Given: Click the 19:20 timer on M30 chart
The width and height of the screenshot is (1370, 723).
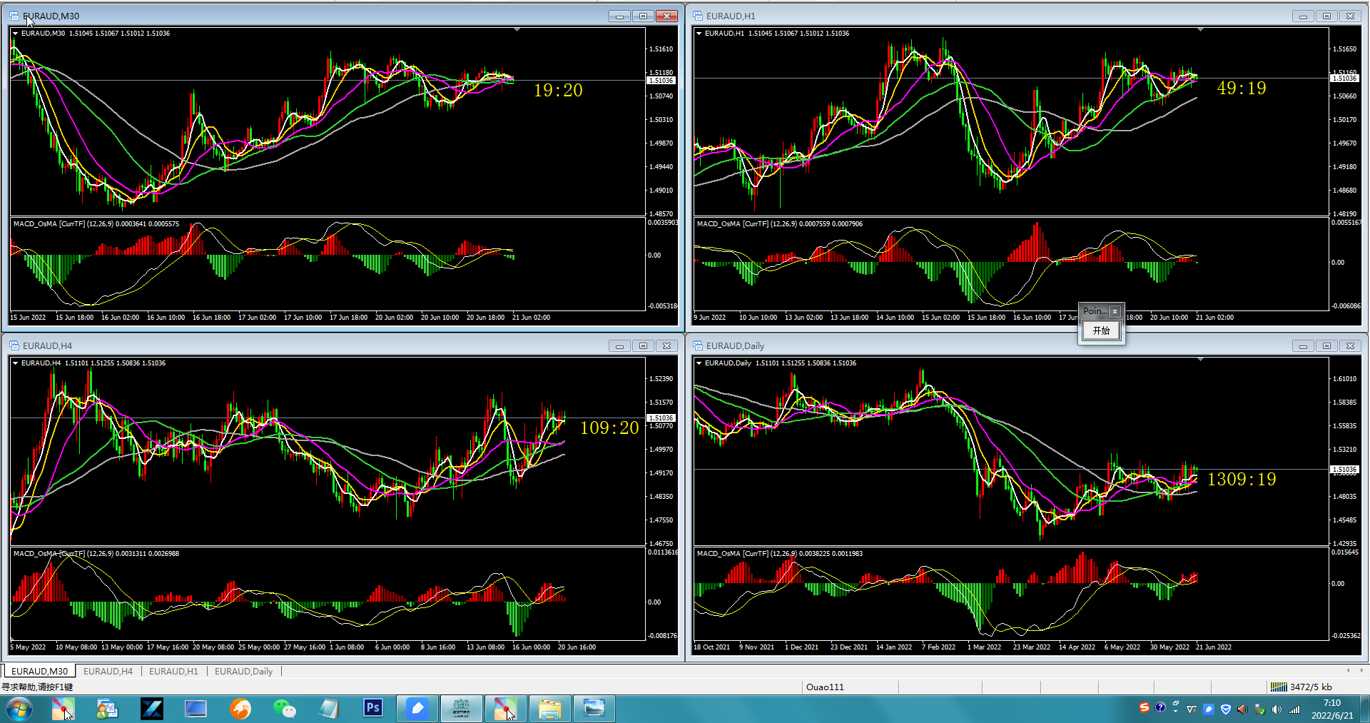Looking at the screenshot, I should click(558, 90).
